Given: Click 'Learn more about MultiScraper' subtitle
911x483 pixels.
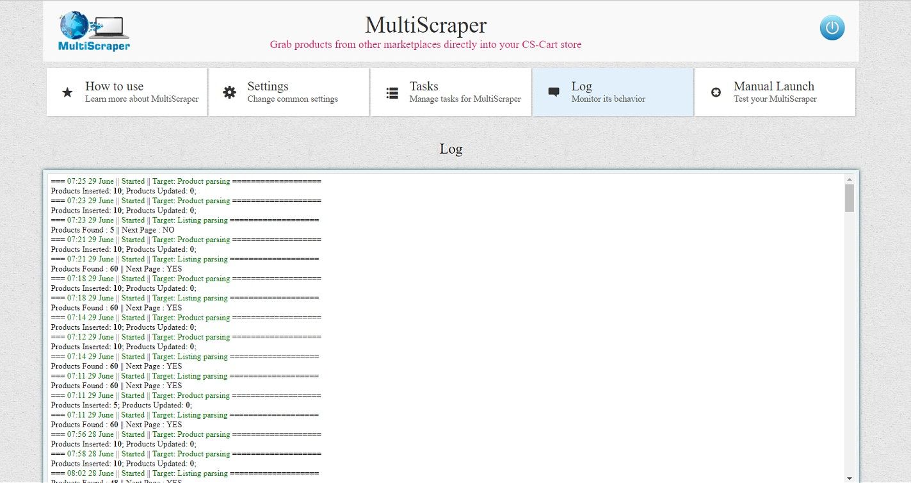Looking at the screenshot, I should pyautogui.click(x=142, y=99).
